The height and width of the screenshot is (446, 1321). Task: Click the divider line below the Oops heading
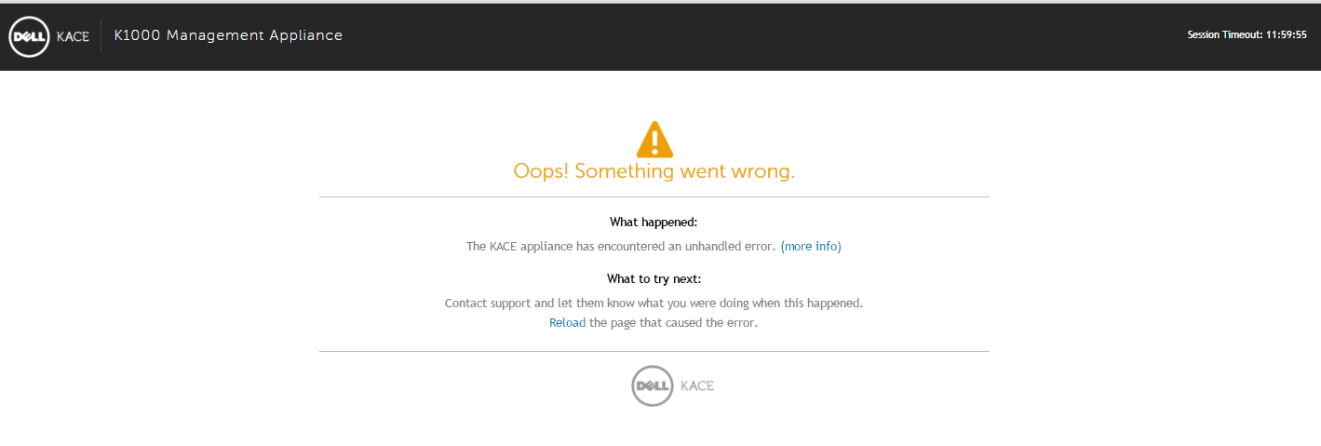(x=654, y=197)
